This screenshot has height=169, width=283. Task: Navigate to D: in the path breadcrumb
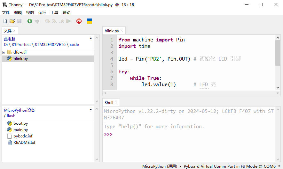tap(5, 45)
